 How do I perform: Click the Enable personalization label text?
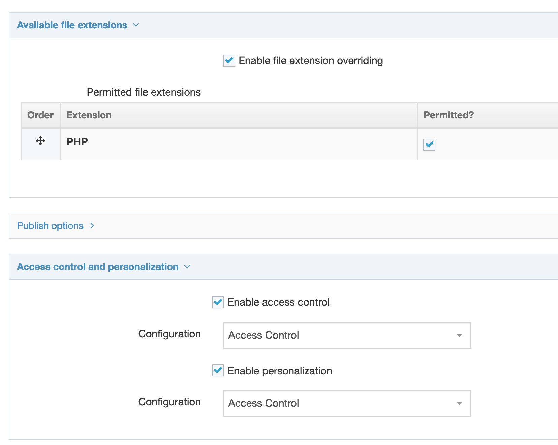(280, 371)
